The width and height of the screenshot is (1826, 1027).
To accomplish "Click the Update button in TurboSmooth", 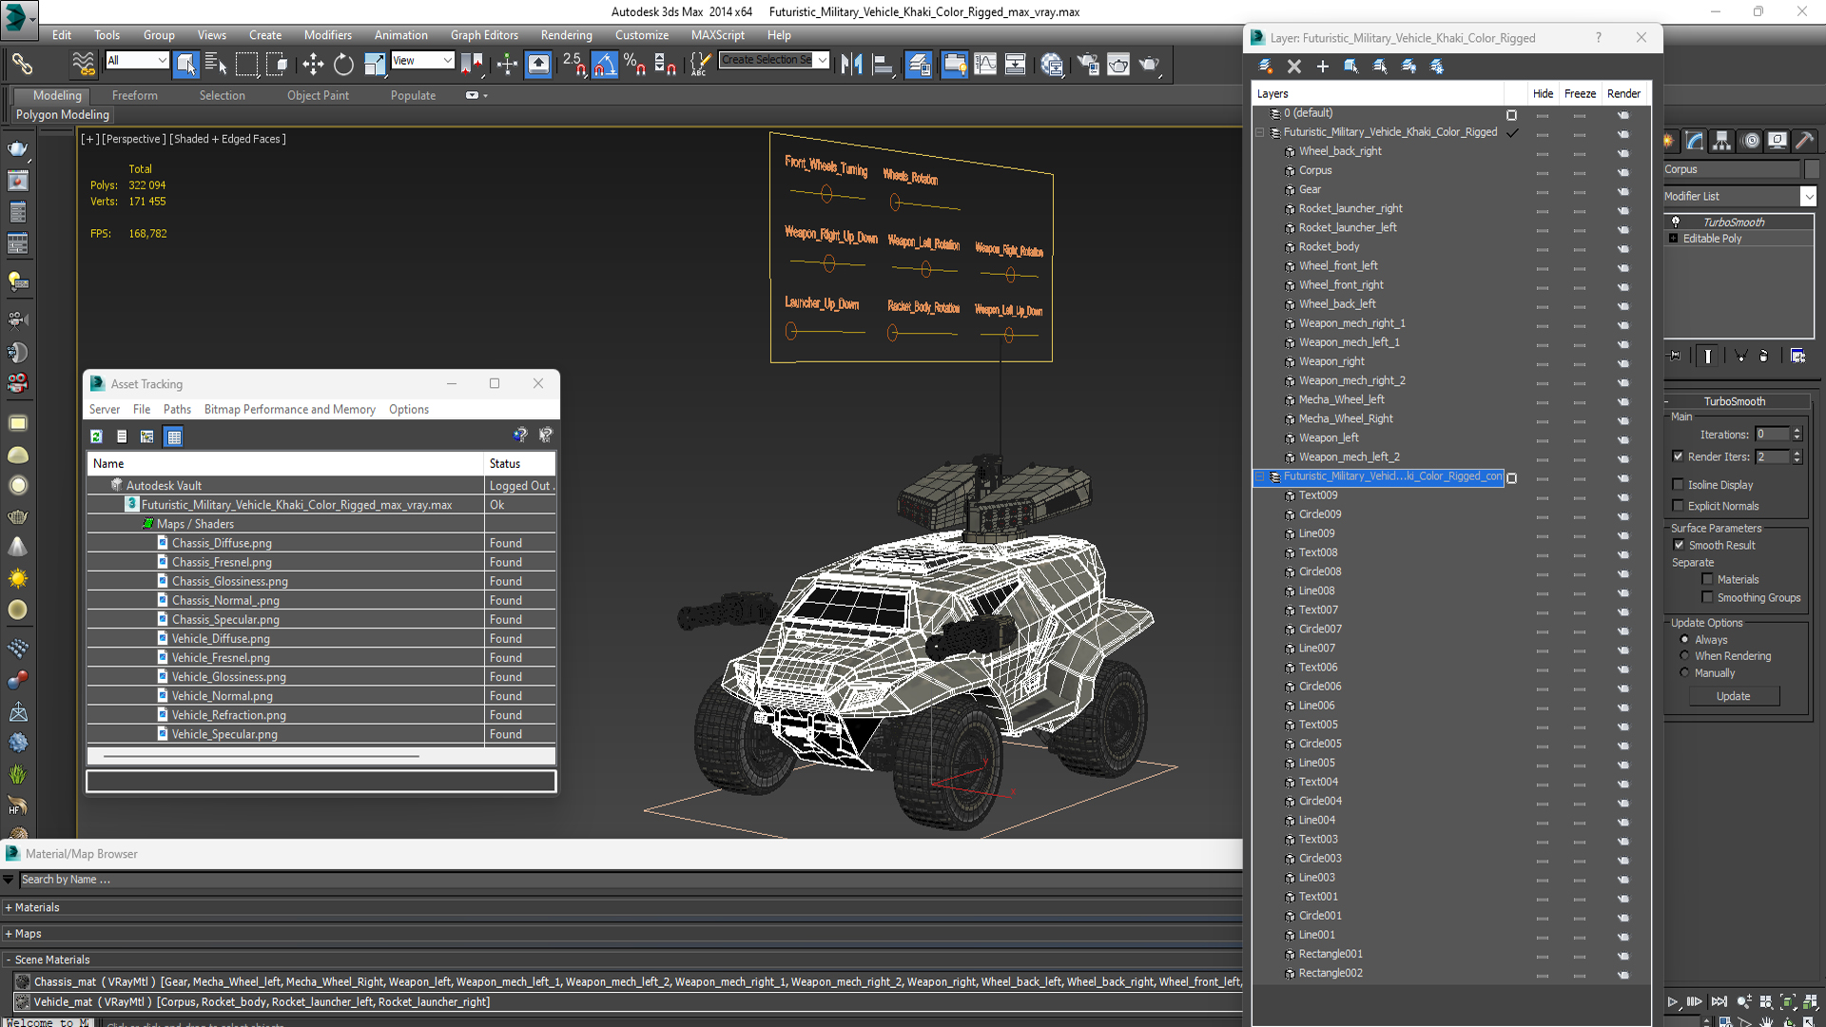I will coord(1733,696).
